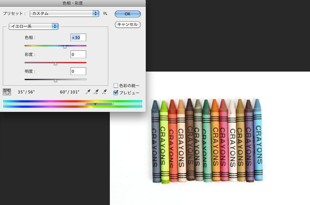310x205 pixels.
Task: Click the 色相 value field showing +30
Action: pos(78,38)
